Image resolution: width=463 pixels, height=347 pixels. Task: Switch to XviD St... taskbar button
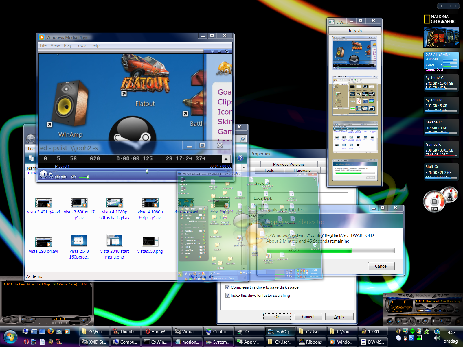[94, 342]
